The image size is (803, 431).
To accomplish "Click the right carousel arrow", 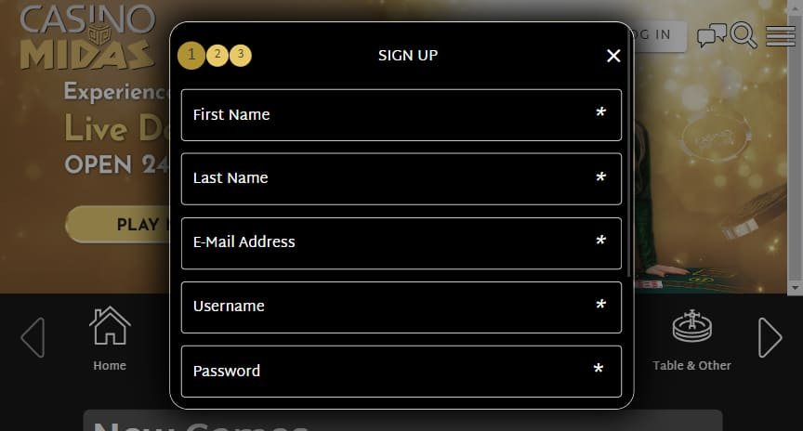I will point(770,337).
